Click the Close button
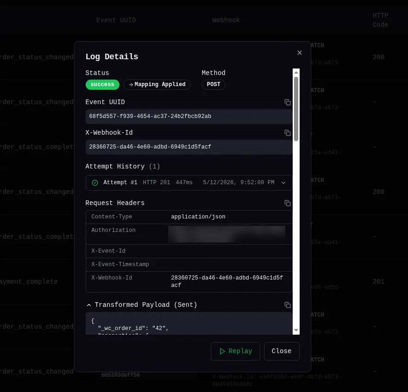408x392 pixels. [282, 351]
